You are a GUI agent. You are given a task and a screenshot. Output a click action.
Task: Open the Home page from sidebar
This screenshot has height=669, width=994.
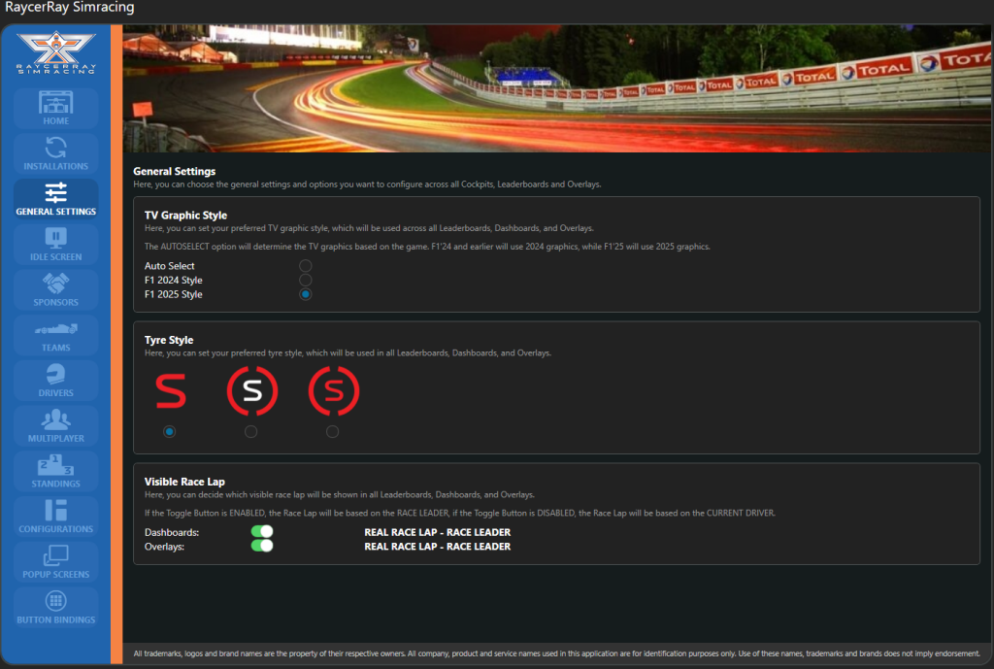pyautogui.click(x=55, y=108)
